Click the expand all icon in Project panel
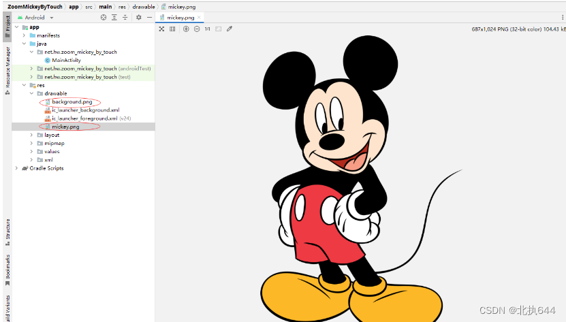Image resolution: width=566 pixels, height=322 pixels. click(x=114, y=17)
